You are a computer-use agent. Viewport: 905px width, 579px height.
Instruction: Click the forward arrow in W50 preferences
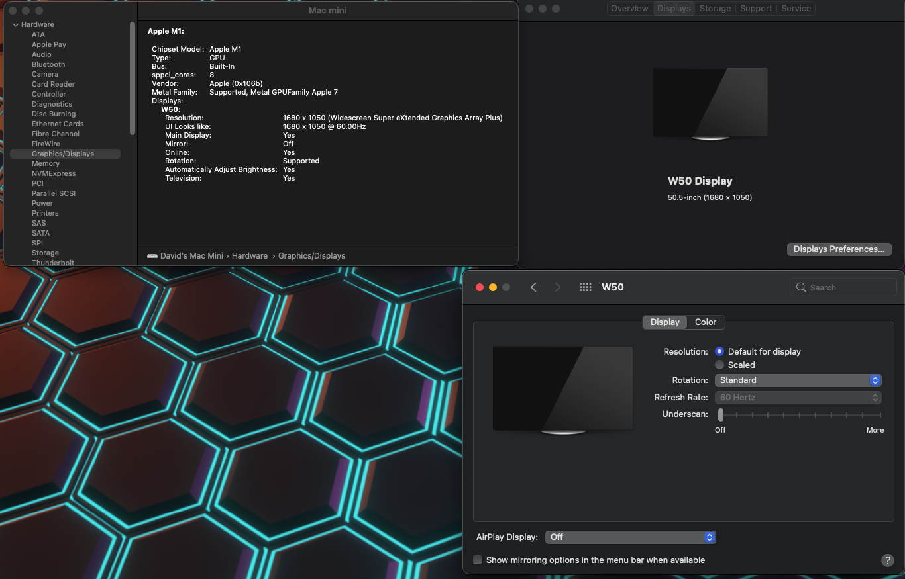557,287
